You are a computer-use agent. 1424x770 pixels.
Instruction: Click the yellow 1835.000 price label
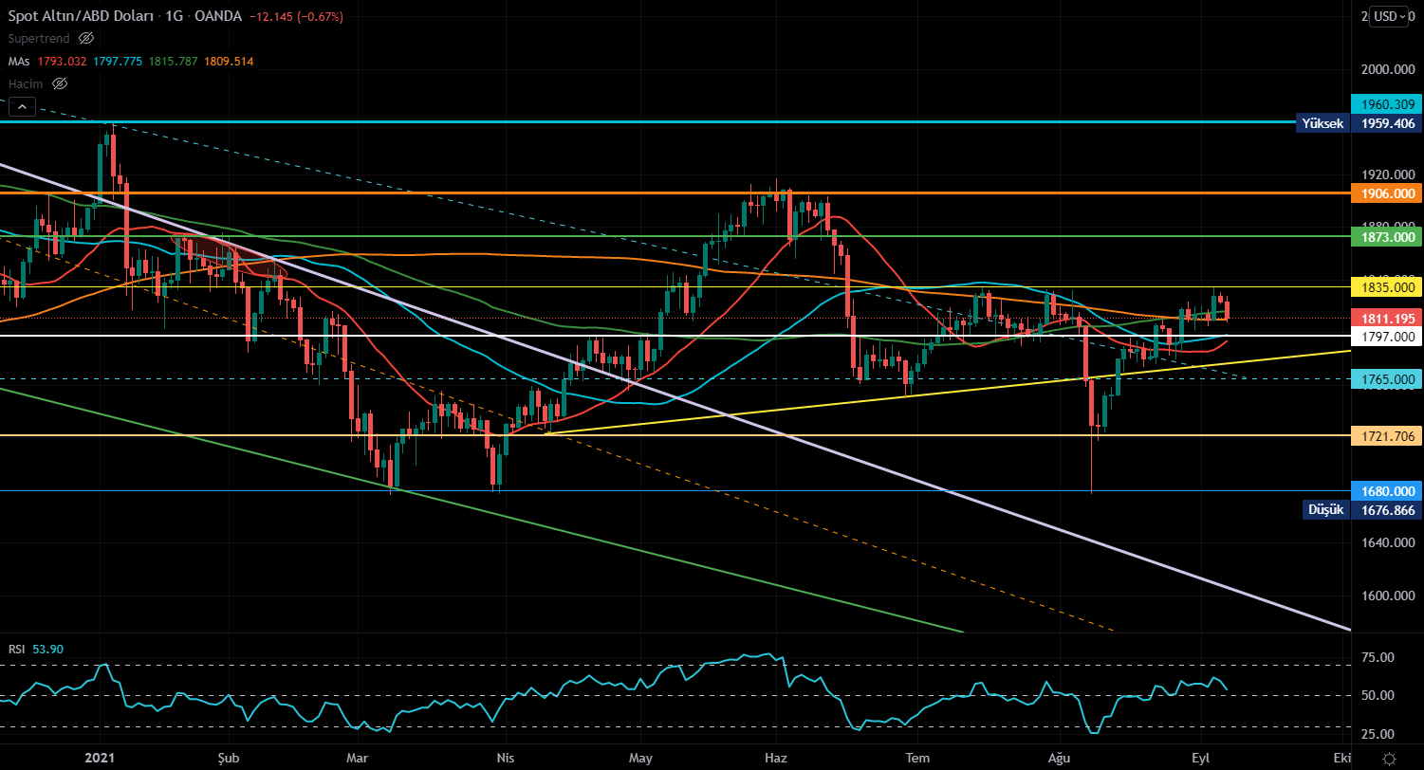click(1386, 286)
